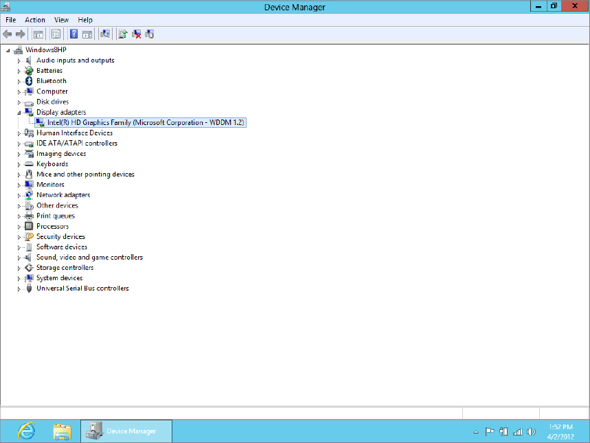Open the Help menu
Viewport: 590px width, 443px height.
(85, 20)
